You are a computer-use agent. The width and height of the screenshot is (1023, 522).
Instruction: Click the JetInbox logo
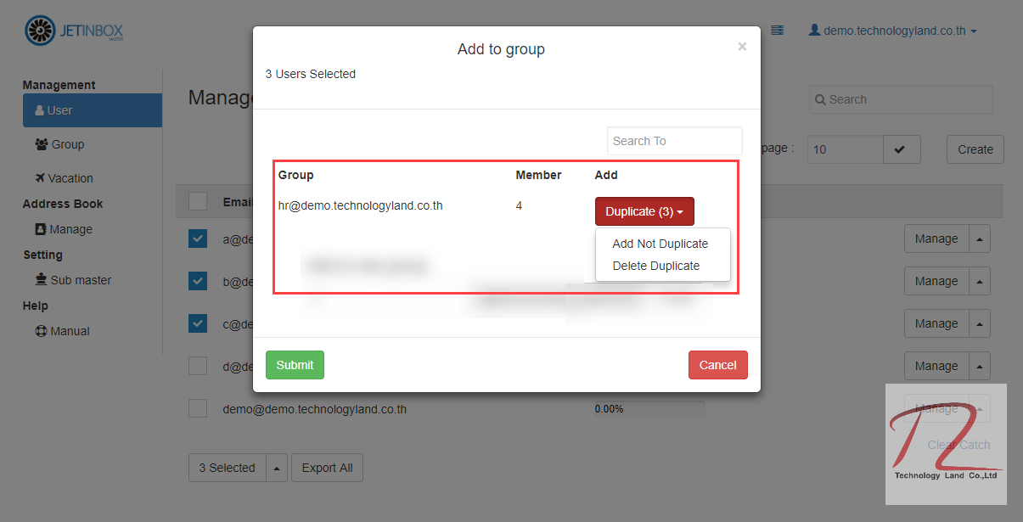click(74, 31)
